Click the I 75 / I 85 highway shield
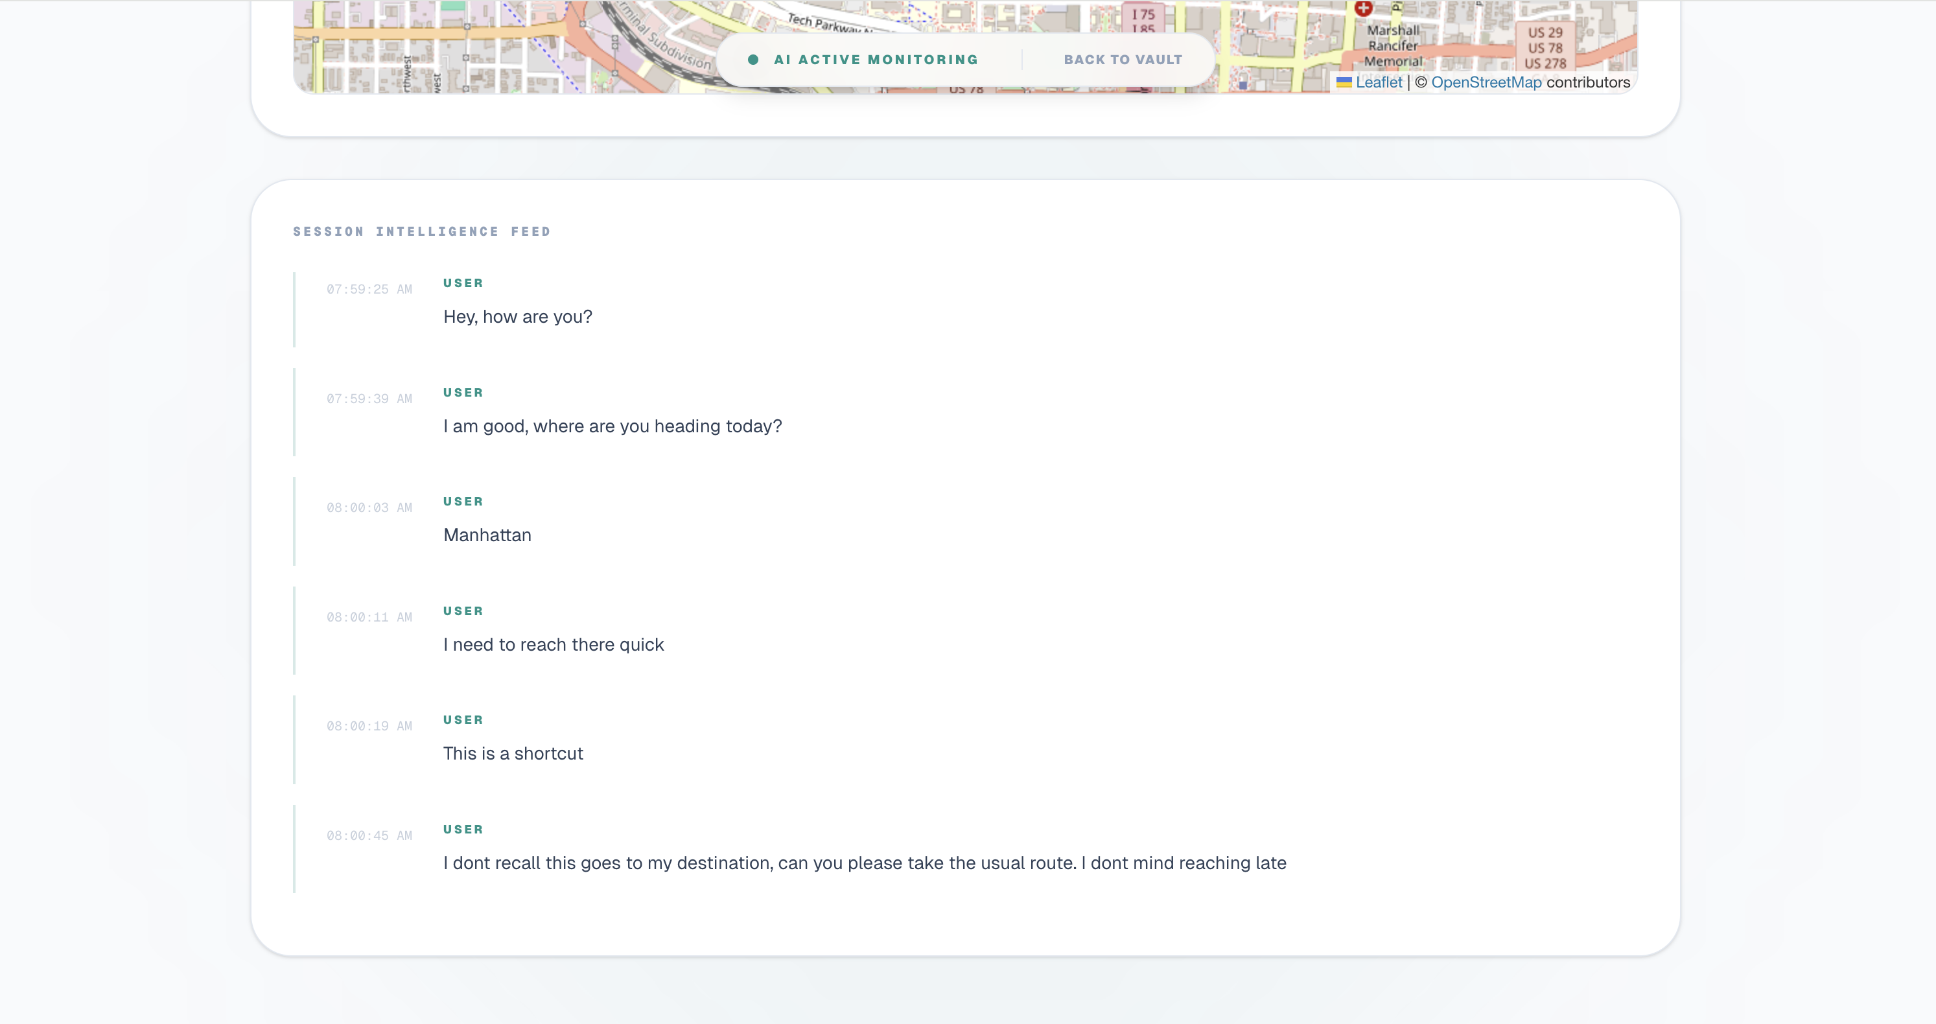1936x1024 pixels. 1143,20
